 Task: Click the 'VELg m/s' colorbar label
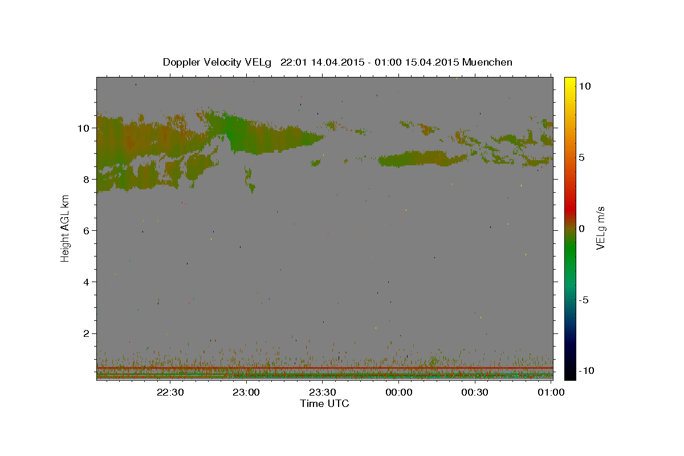coord(600,229)
